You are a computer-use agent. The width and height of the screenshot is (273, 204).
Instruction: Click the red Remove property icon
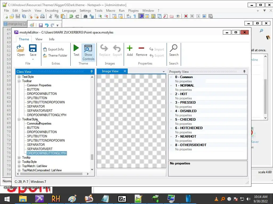point(141,50)
